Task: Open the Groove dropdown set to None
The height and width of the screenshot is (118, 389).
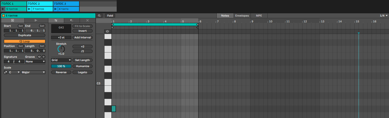Action: tap(35, 62)
